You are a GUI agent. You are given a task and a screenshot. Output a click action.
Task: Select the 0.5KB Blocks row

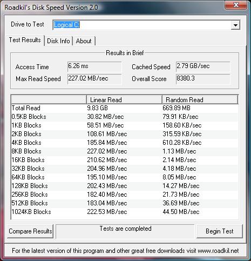click(x=125, y=117)
